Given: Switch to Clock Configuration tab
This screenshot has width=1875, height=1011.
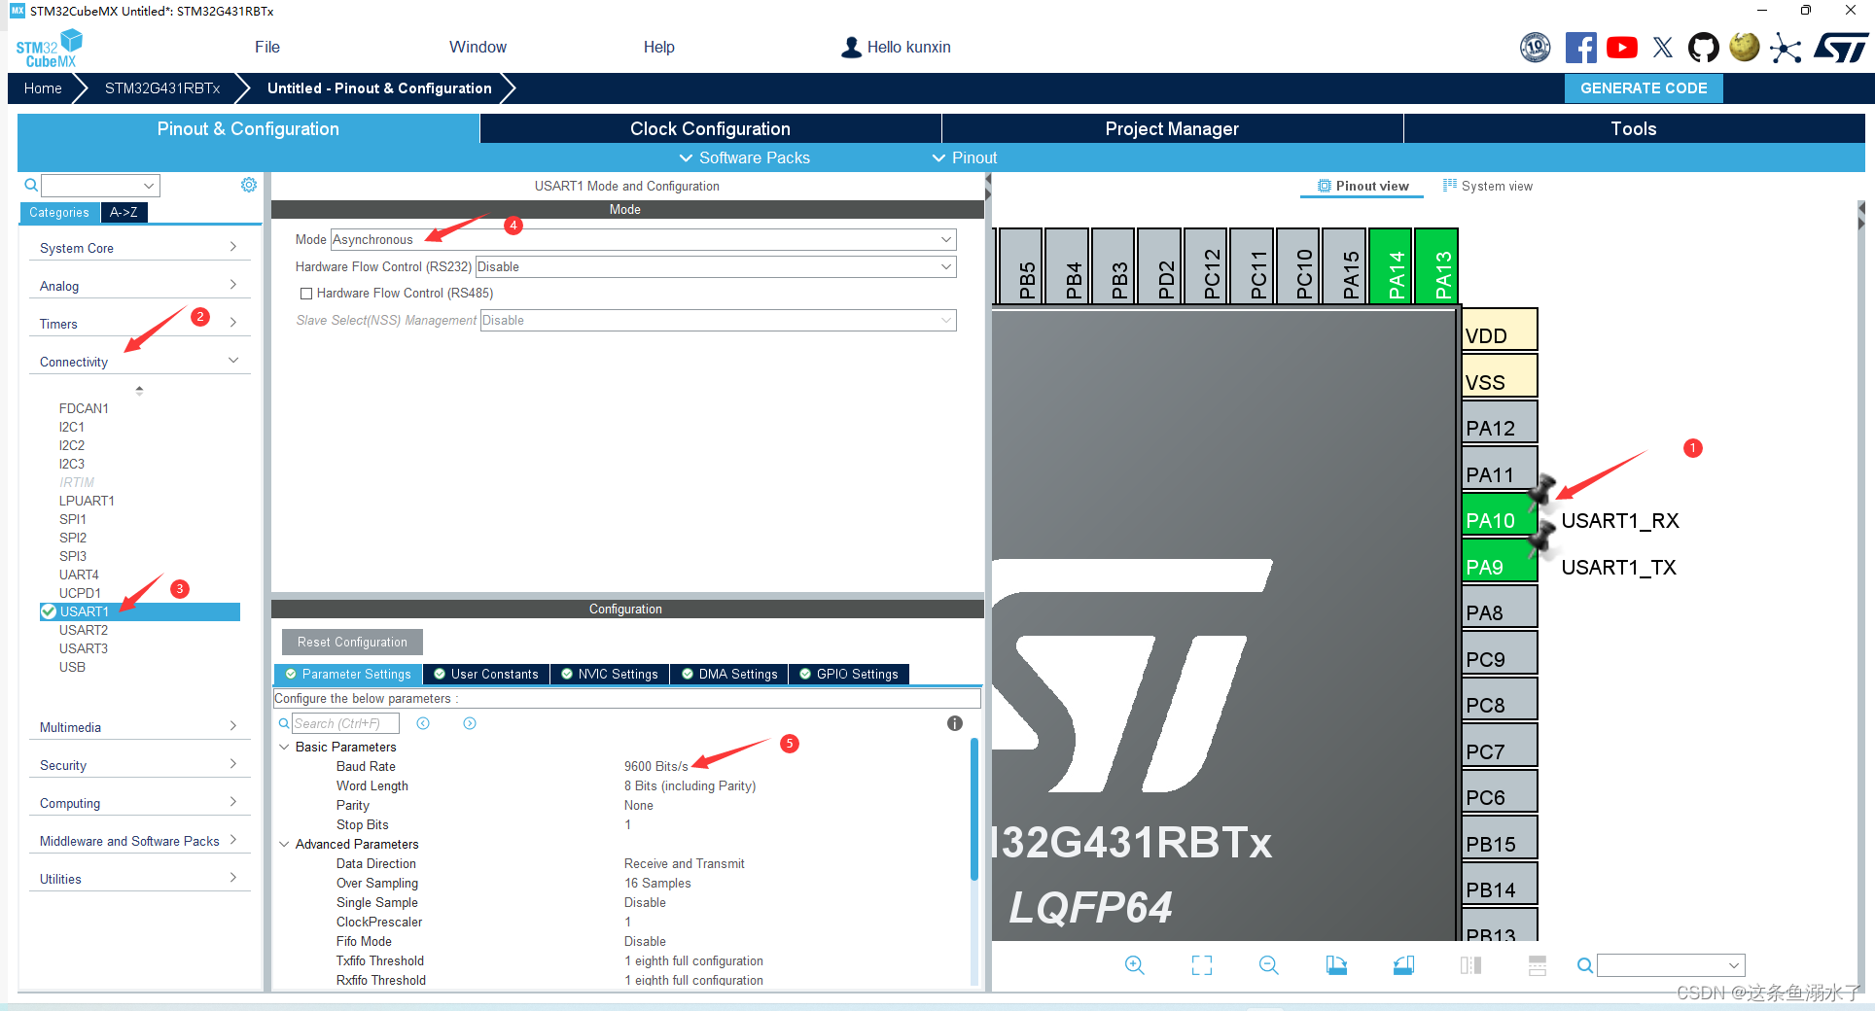Looking at the screenshot, I should point(710,128).
